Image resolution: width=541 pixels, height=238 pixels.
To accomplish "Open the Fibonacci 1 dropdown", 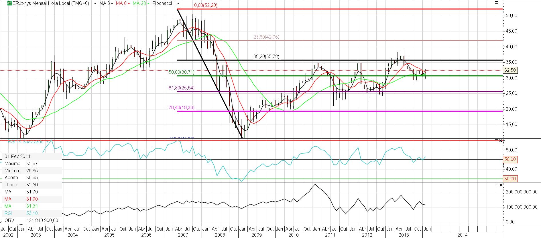I will pyautogui.click(x=178, y=4).
